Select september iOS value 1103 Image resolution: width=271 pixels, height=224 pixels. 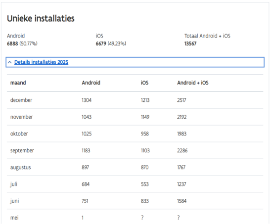click(145, 150)
